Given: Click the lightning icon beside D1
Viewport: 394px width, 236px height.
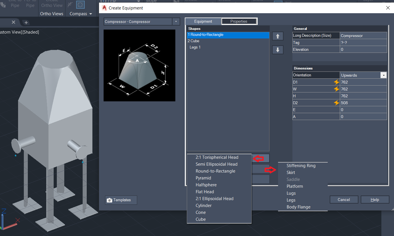Looking at the screenshot, I should (336, 82).
